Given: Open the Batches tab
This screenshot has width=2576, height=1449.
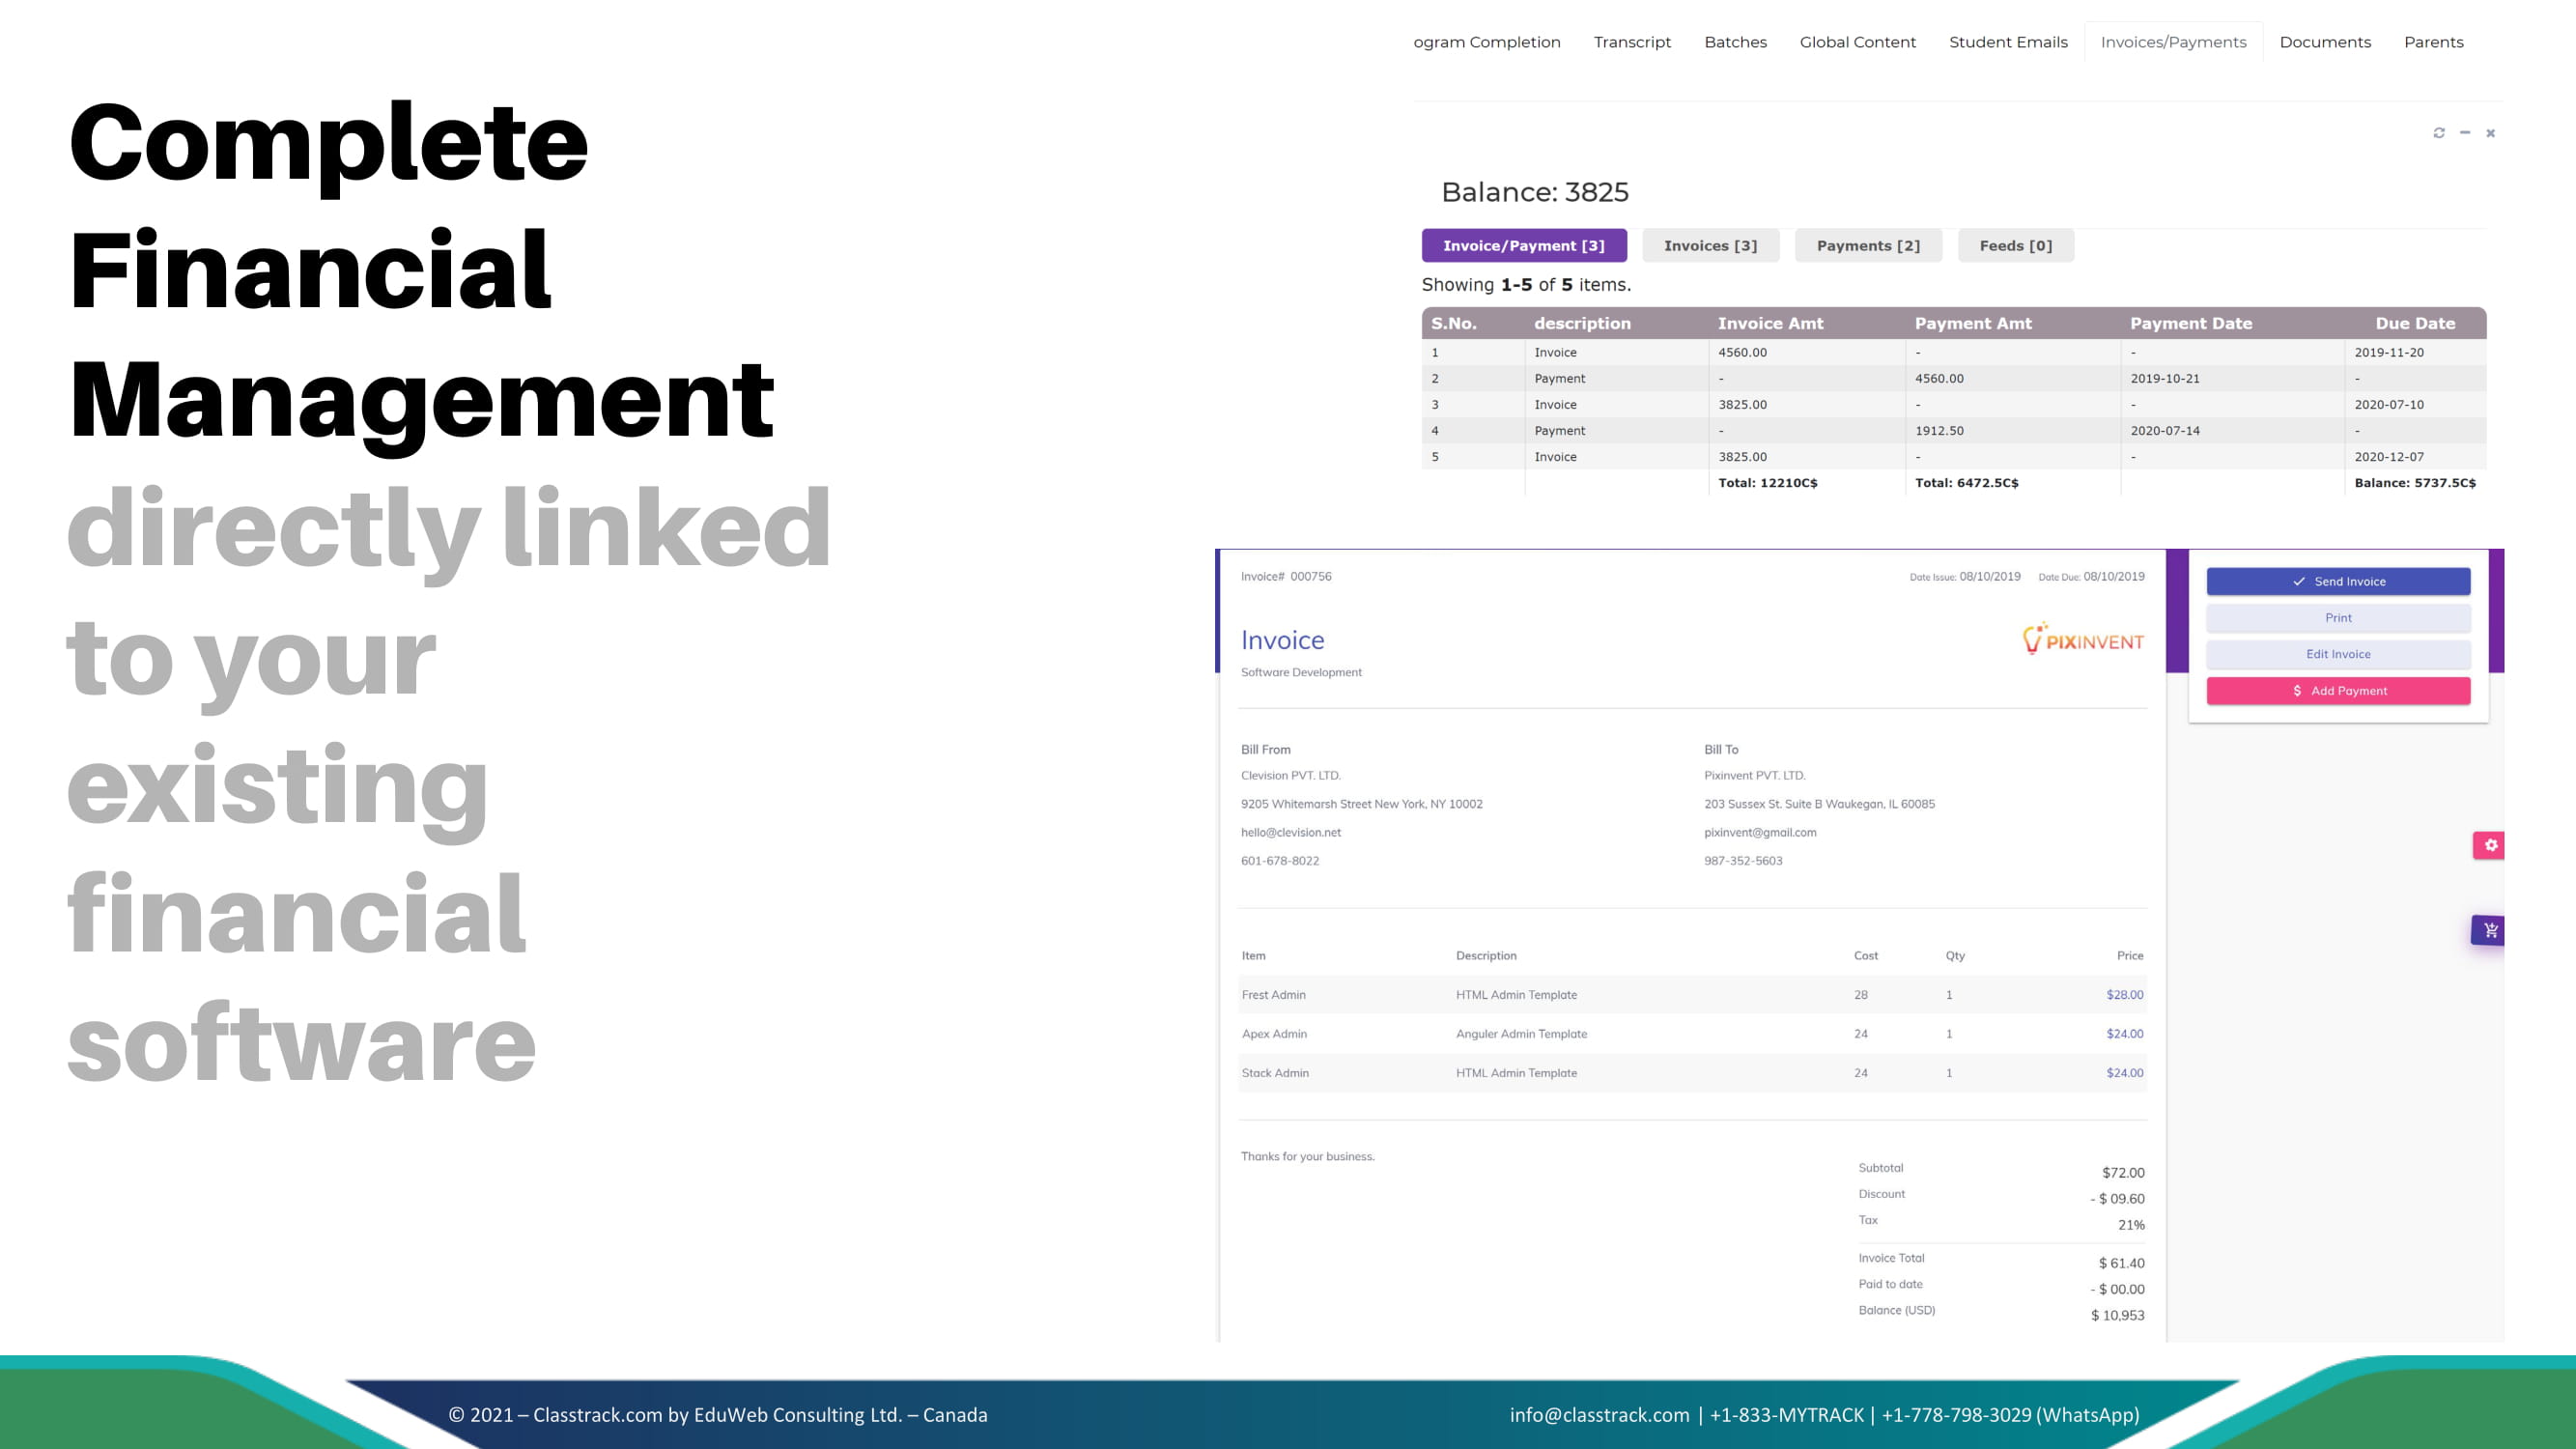Looking at the screenshot, I should point(1735,42).
